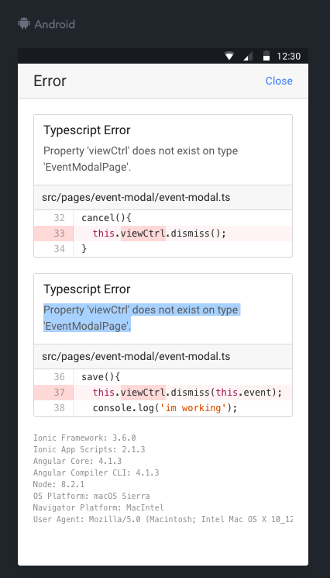
Task: Click the Error header title
Action: (50, 81)
